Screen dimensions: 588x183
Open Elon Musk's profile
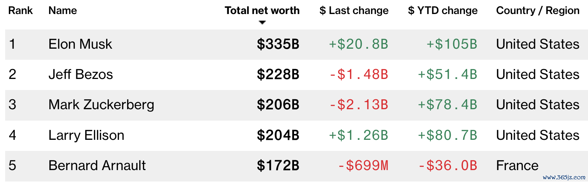tap(80, 44)
